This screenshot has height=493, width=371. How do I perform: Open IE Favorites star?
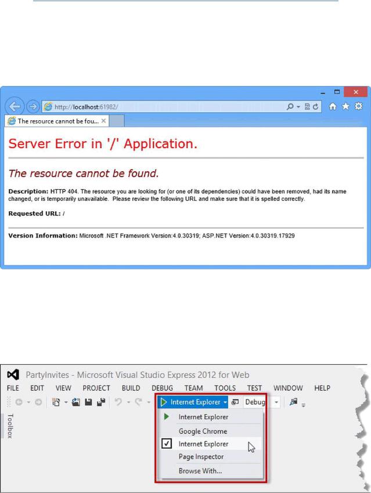(x=345, y=106)
